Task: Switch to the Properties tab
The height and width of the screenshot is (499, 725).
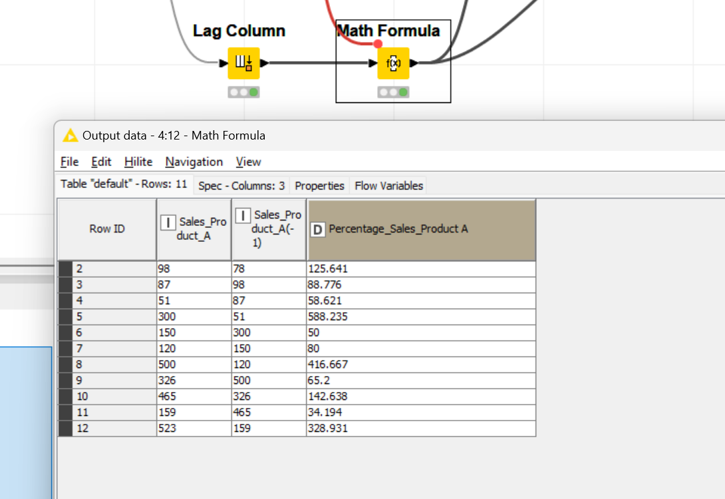Action: pos(319,186)
